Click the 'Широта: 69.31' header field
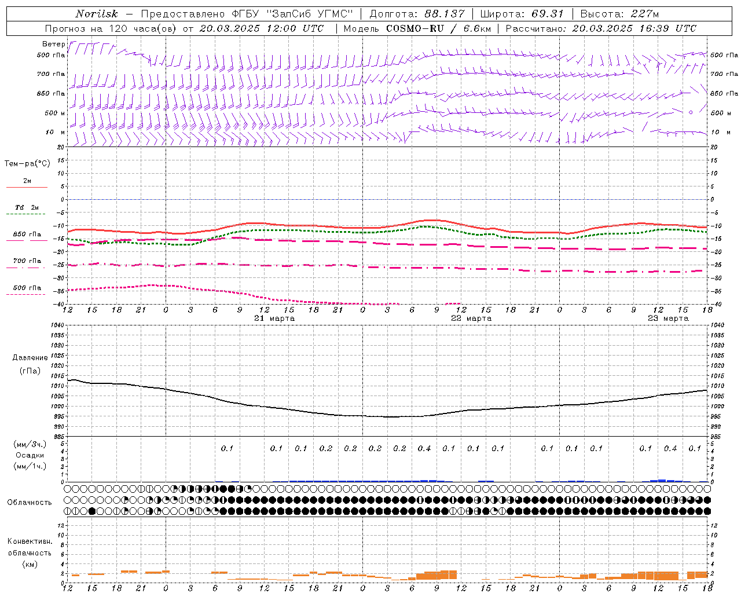The image size is (741, 593). (x=522, y=14)
